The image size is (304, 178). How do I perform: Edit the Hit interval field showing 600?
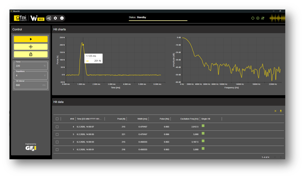tap(31, 85)
